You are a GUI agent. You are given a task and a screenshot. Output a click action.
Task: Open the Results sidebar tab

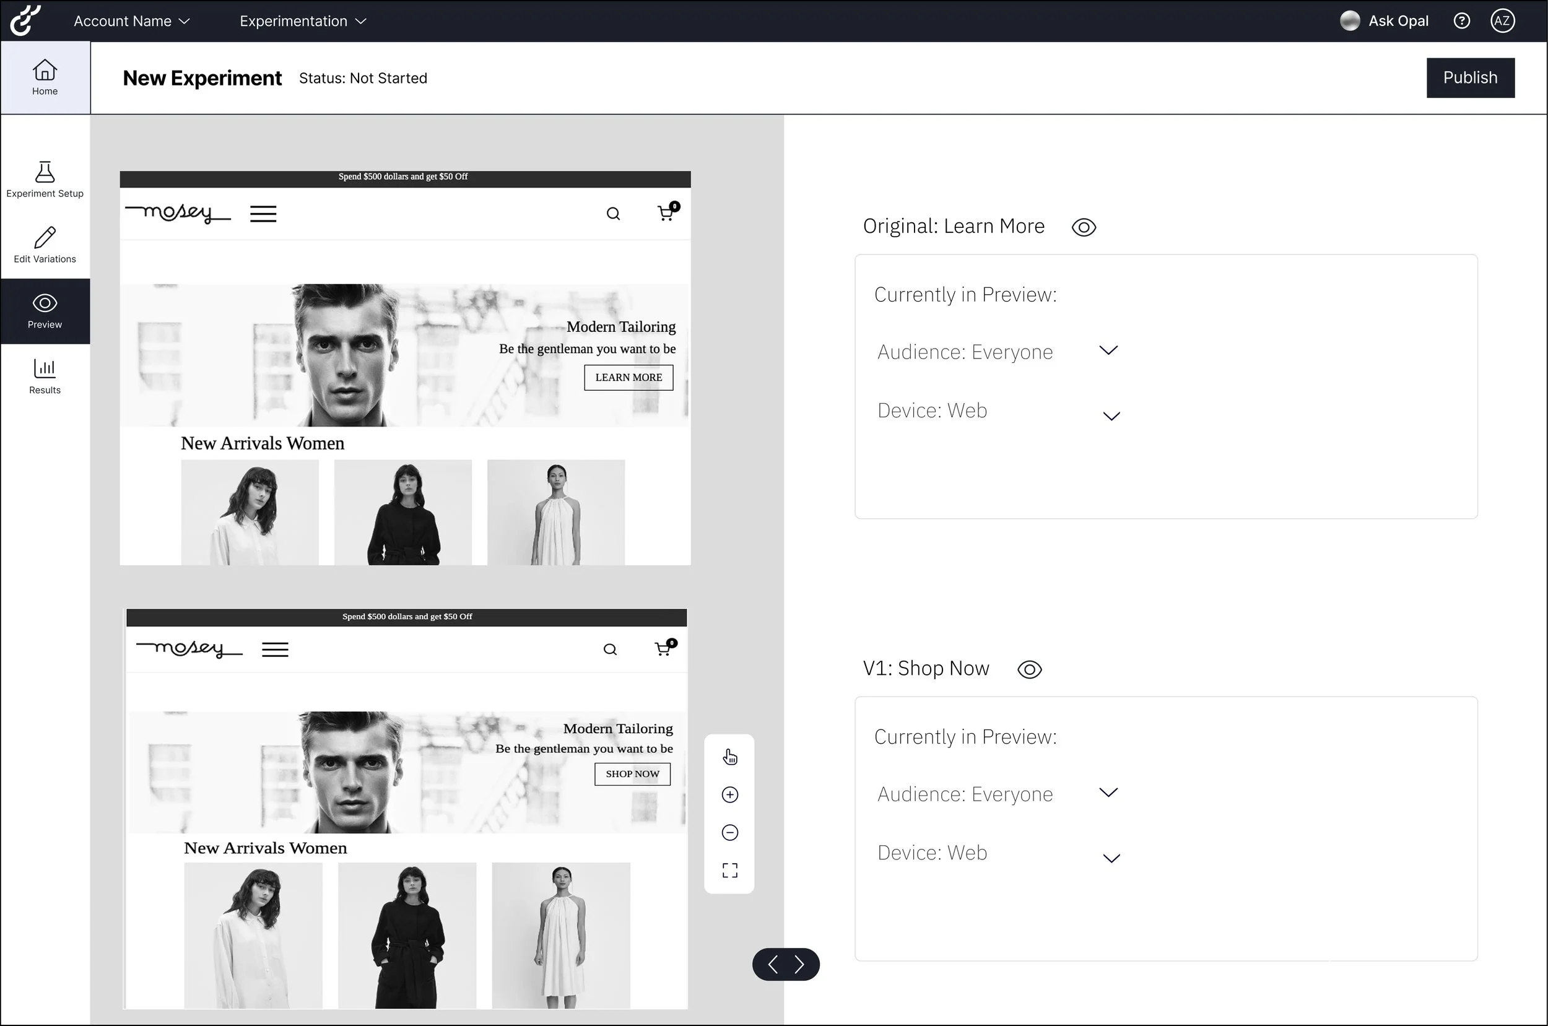pos(45,376)
